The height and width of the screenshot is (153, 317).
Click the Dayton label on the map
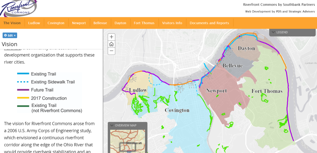pyautogui.click(x=246, y=48)
